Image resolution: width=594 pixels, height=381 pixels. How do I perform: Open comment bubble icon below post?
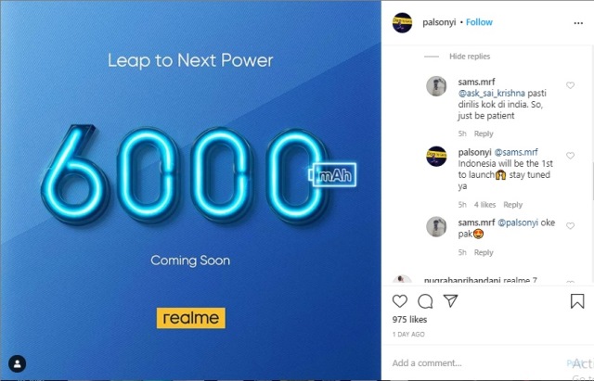tap(425, 301)
